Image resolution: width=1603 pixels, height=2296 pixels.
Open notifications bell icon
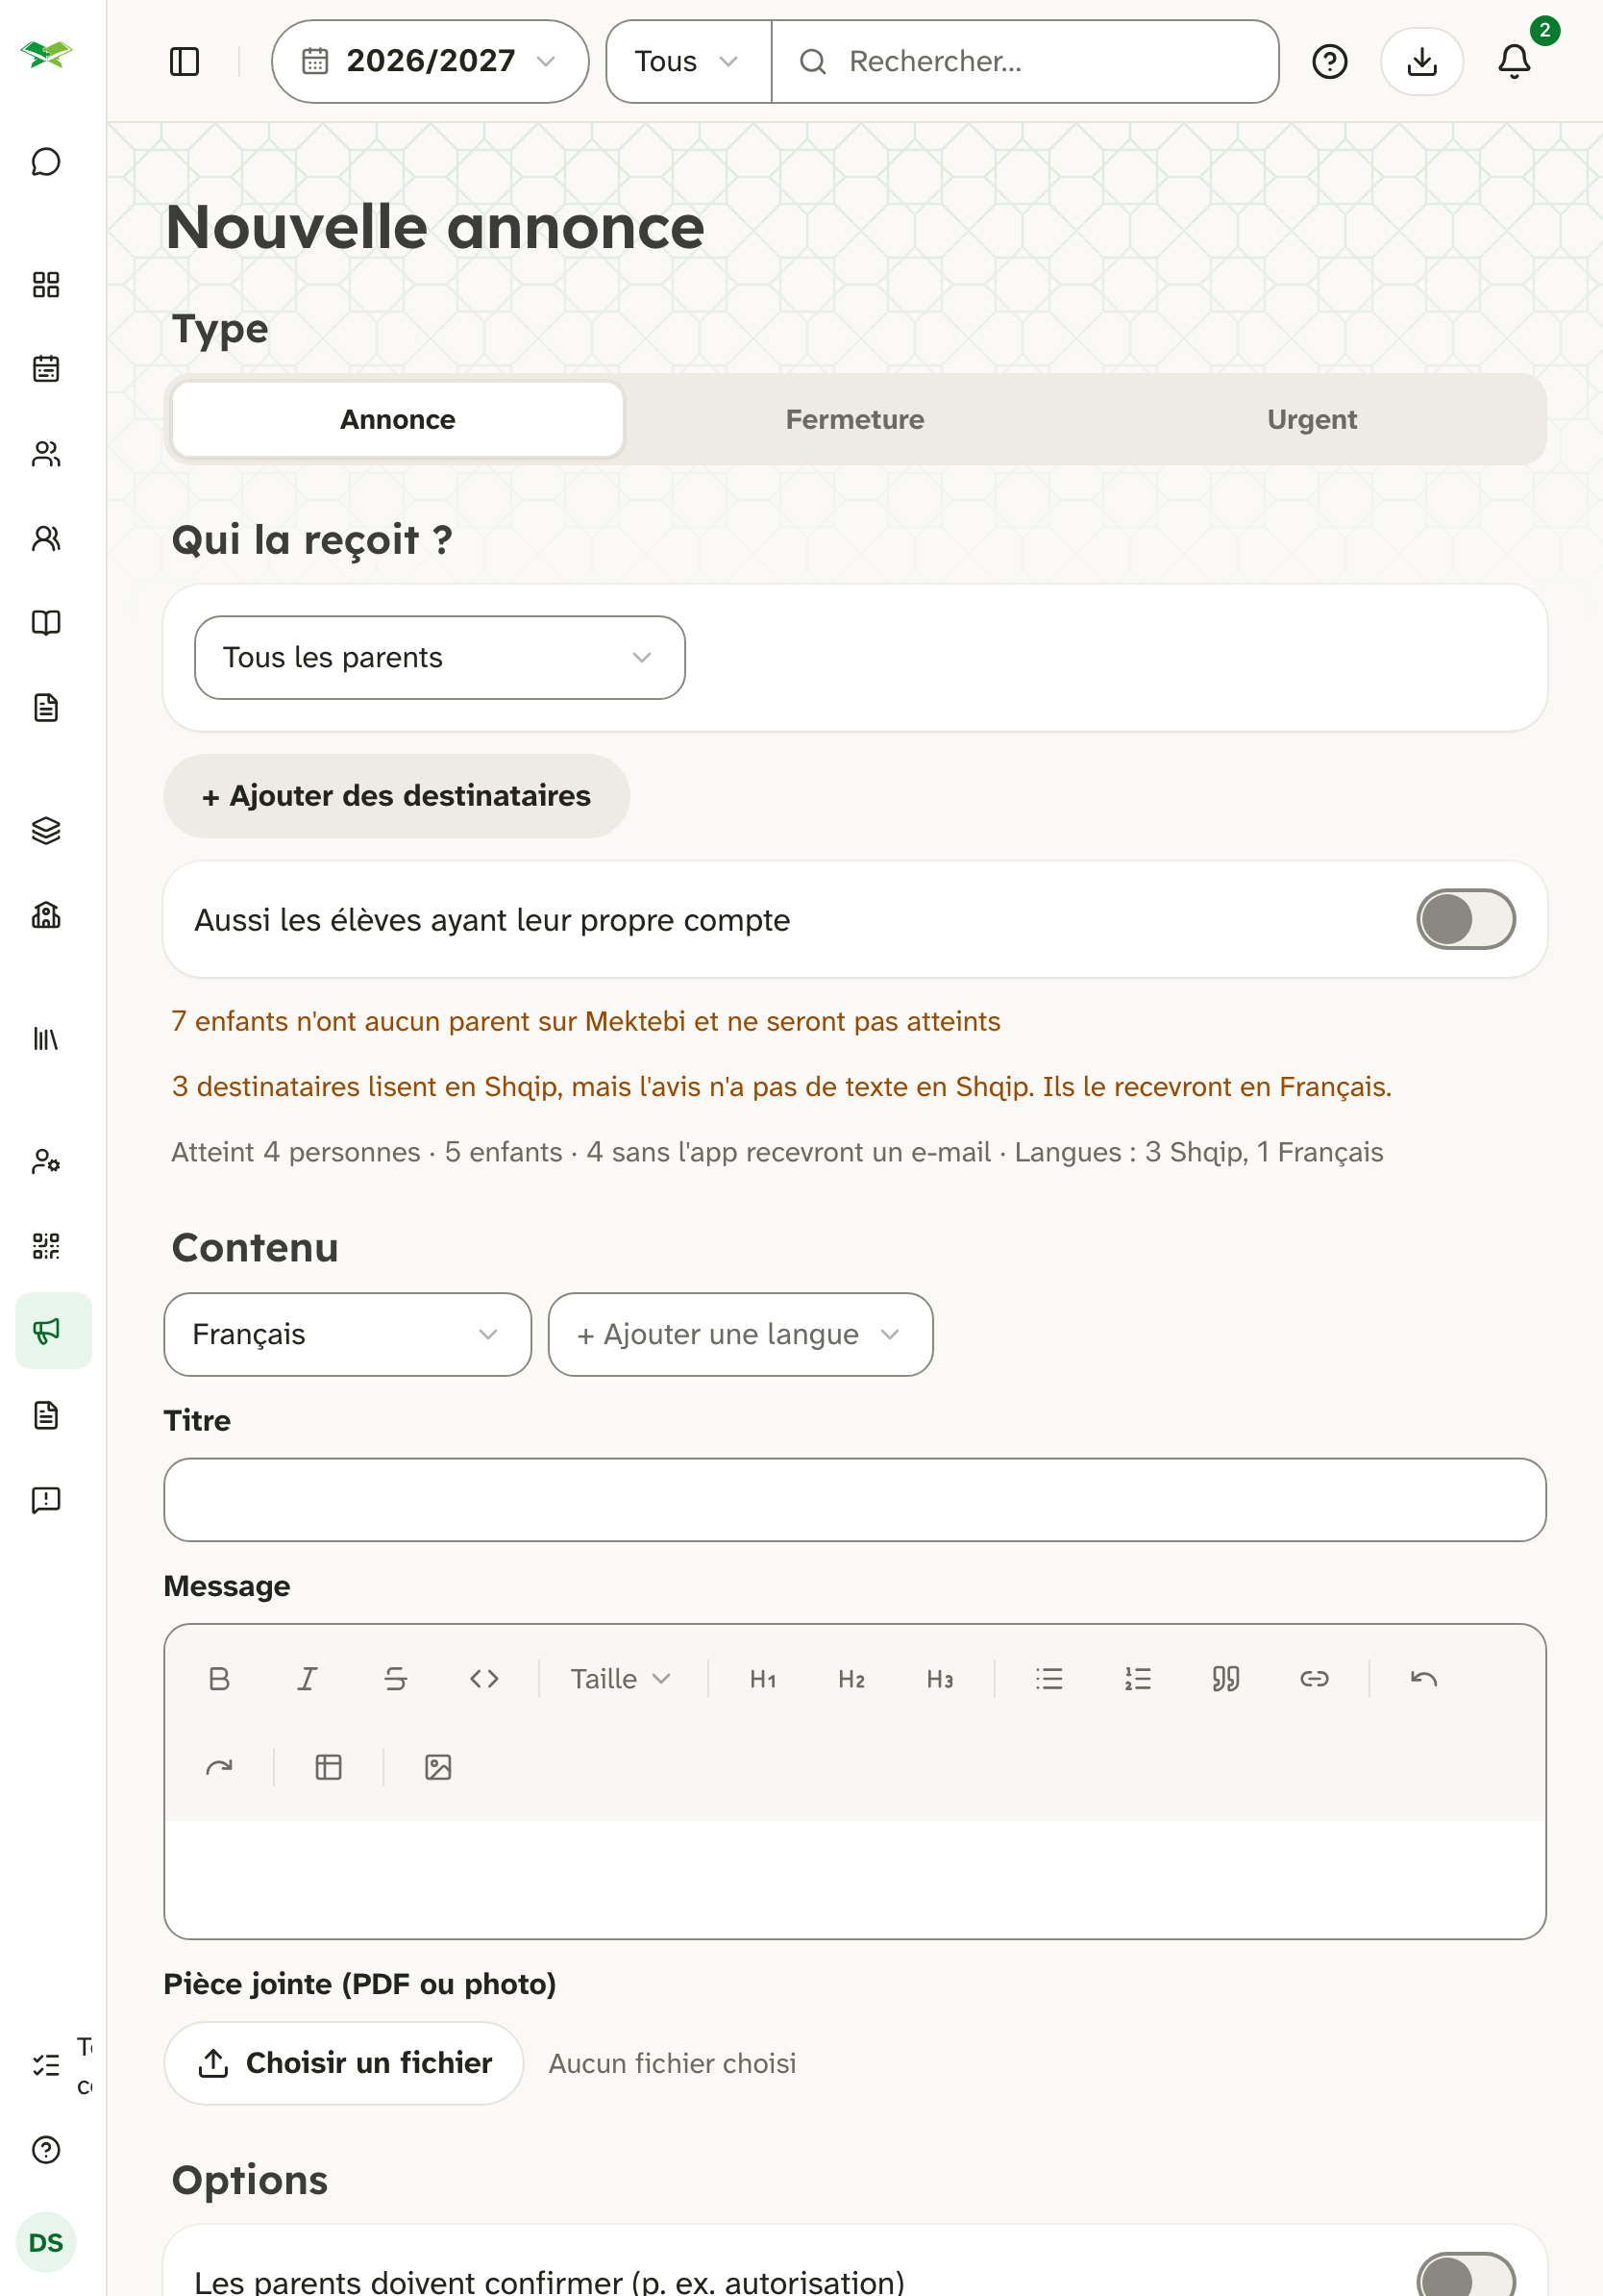pyautogui.click(x=1514, y=62)
